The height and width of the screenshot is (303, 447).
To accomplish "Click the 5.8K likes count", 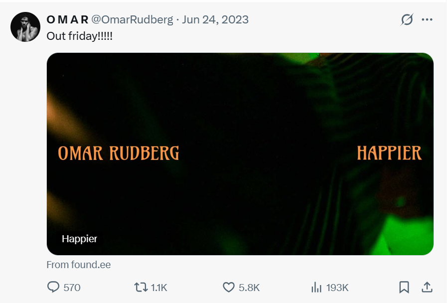I will 249,288.
